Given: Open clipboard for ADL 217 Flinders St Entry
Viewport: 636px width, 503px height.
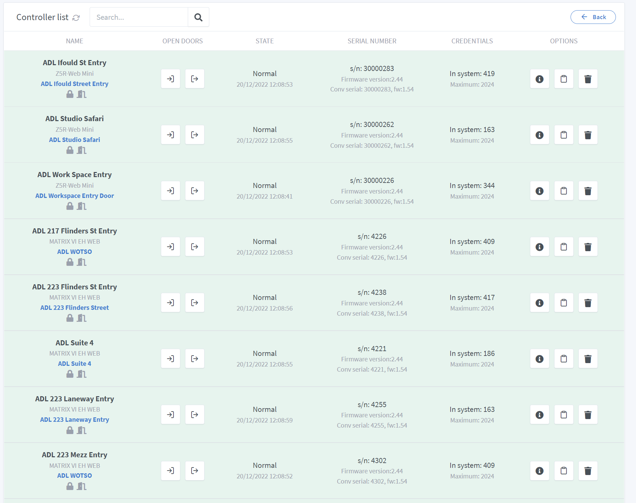Looking at the screenshot, I should click(564, 247).
